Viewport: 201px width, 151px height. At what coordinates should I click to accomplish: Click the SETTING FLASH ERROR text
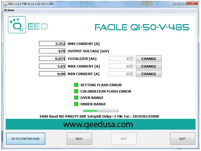click(101, 85)
